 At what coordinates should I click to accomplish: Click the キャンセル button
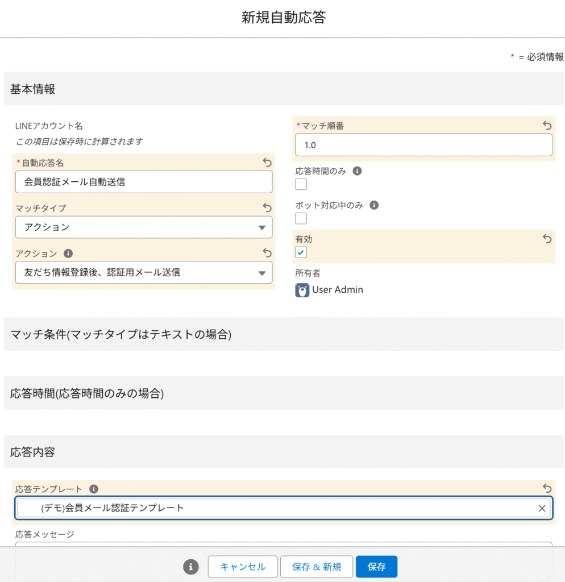[x=243, y=567]
